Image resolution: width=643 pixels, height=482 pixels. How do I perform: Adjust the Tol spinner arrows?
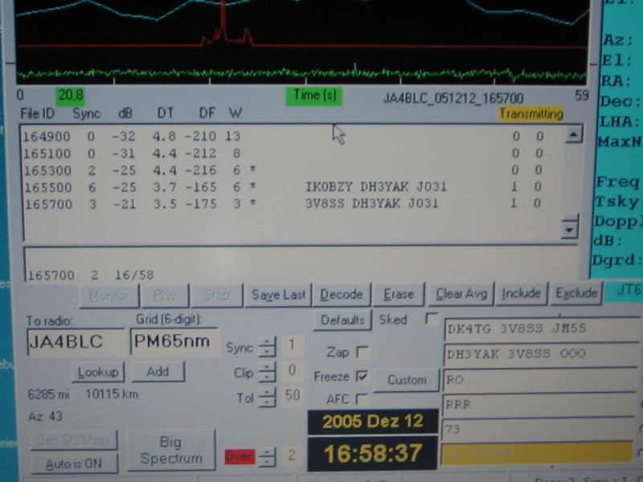point(268,396)
